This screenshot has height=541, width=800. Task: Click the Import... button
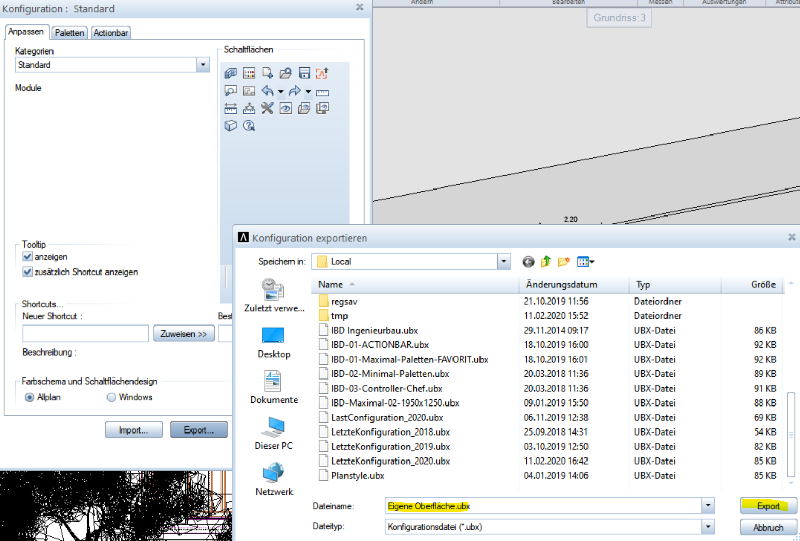[134, 430]
